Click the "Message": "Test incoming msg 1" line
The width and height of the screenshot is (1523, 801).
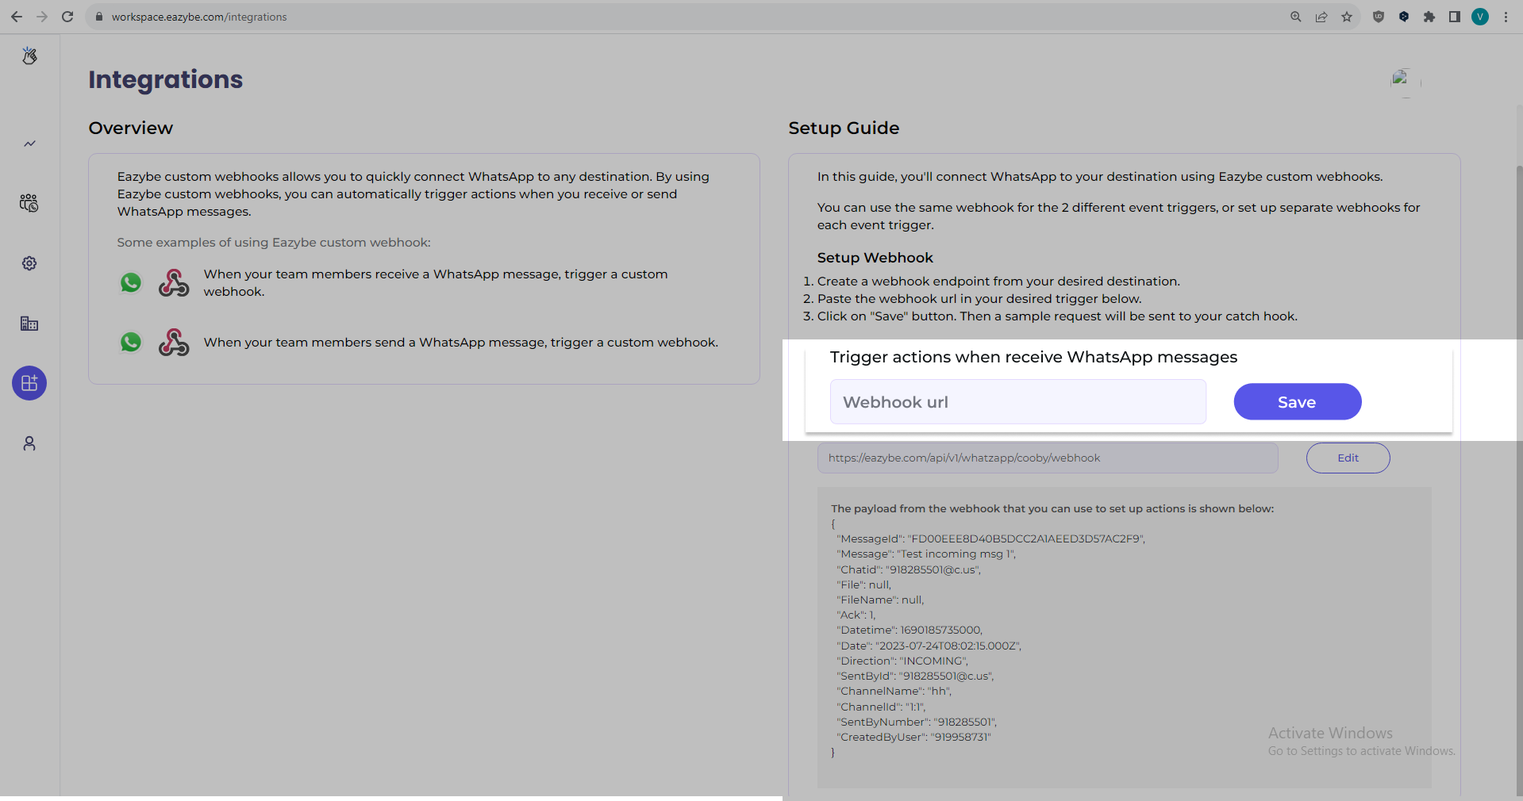pos(926,554)
